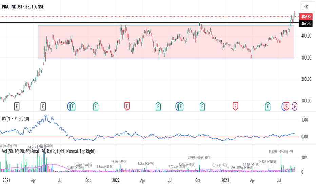Open the INR currency selector
The image size is (316, 186).
click(307, 7)
